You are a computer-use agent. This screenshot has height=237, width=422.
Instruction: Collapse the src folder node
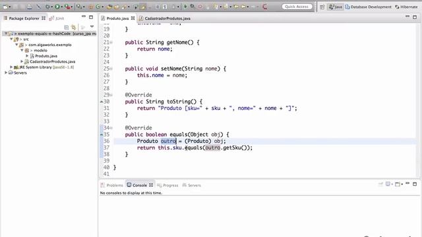11,39
